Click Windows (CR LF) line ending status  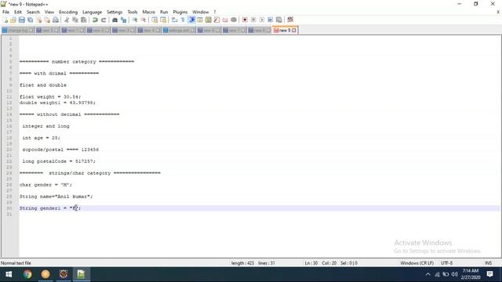417,263
